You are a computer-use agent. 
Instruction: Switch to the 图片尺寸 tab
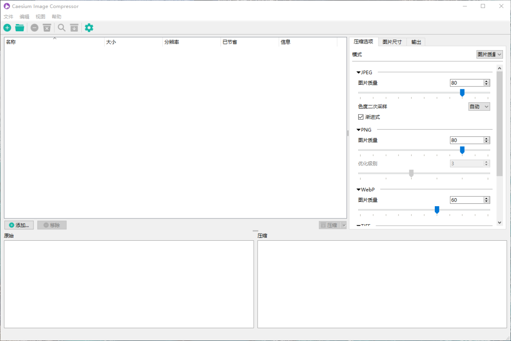[x=392, y=42]
